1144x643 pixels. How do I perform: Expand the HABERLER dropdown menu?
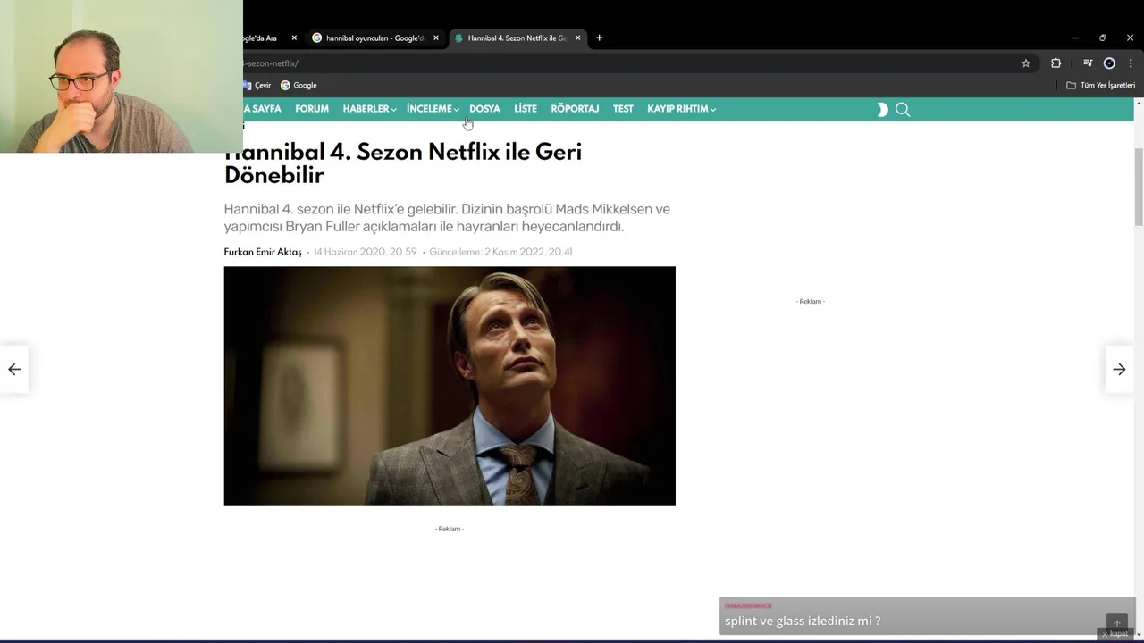point(369,109)
